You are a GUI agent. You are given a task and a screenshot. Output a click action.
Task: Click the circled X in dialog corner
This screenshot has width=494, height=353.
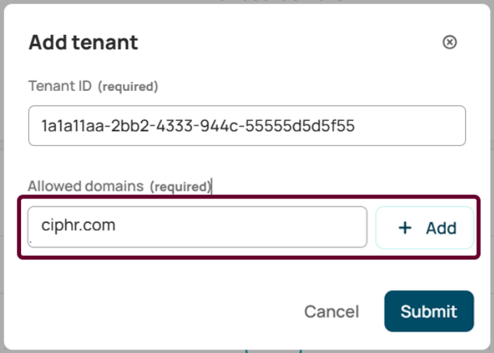(450, 43)
